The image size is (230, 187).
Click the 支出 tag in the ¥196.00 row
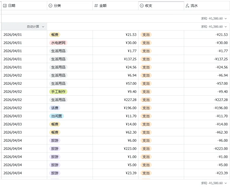point(146,108)
